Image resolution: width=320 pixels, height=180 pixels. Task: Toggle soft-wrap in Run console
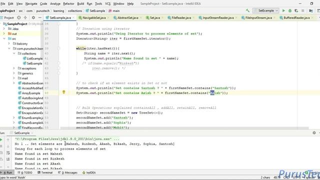[8, 152]
